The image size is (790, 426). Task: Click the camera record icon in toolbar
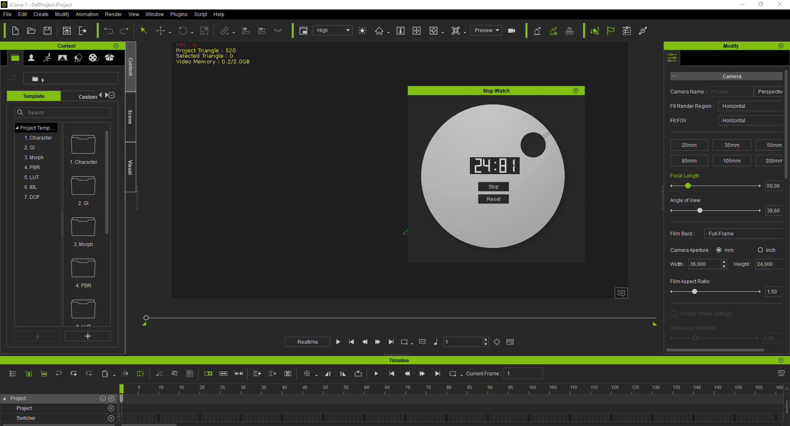click(x=512, y=31)
